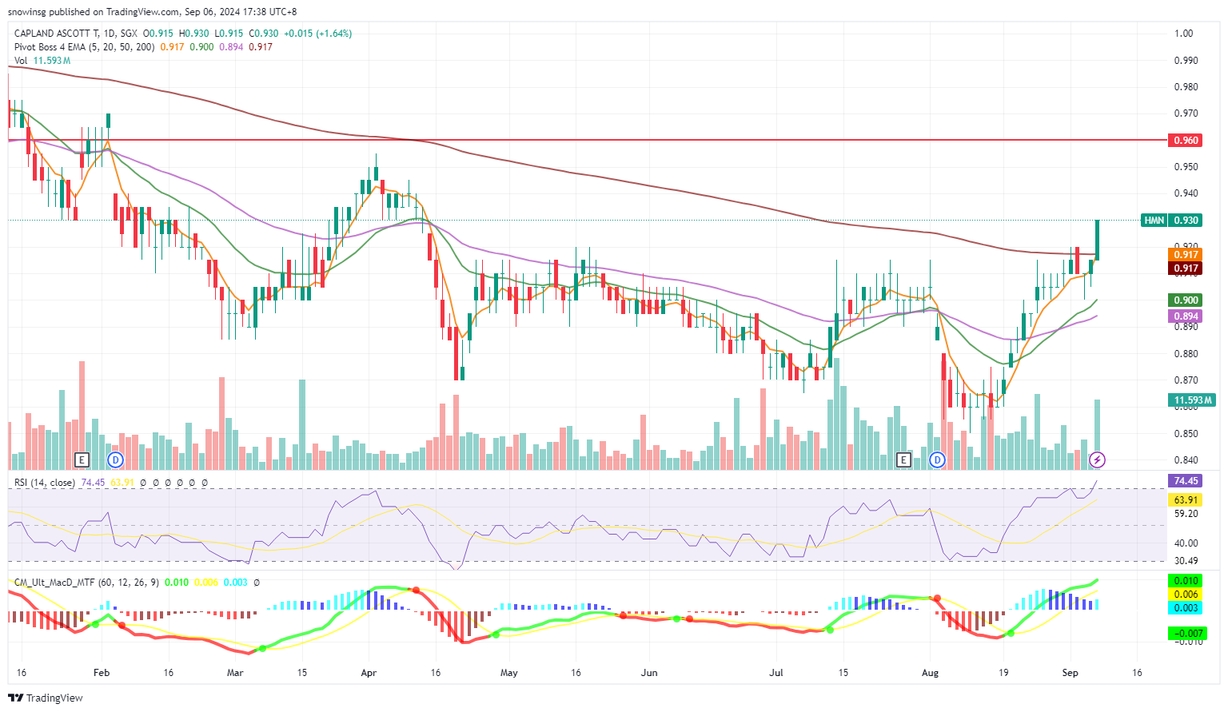
Task: Click the 0.880 price scale value
Action: (1186, 354)
